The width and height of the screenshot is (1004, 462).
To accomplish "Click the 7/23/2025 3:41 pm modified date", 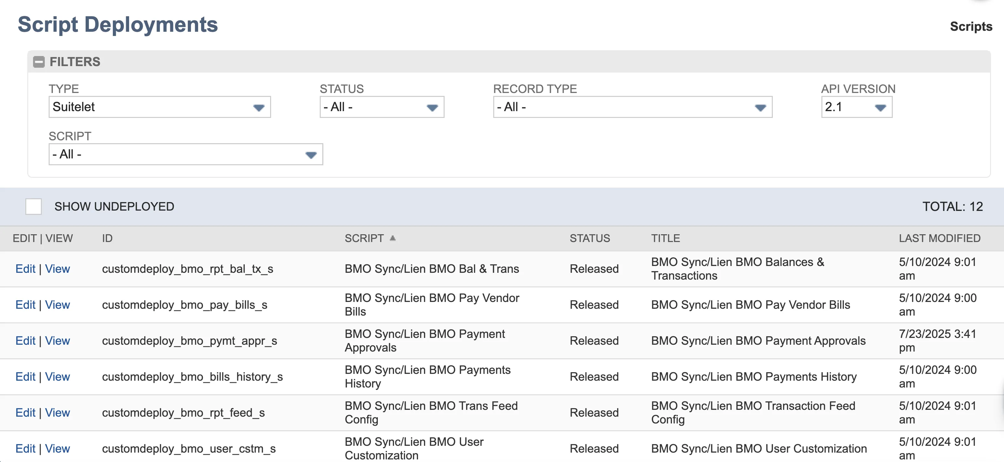I will coord(937,341).
